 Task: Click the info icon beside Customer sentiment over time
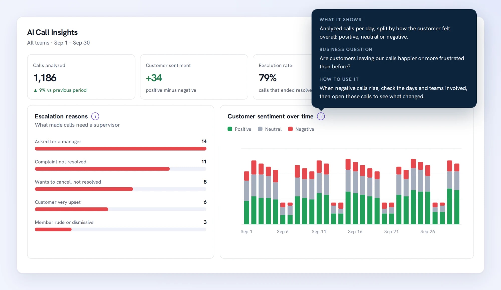click(x=321, y=116)
